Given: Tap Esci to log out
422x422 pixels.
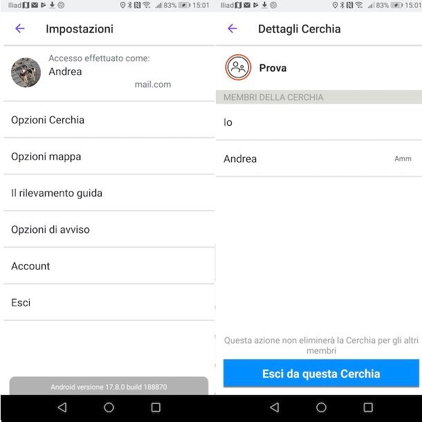Looking at the screenshot, I should [109, 302].
